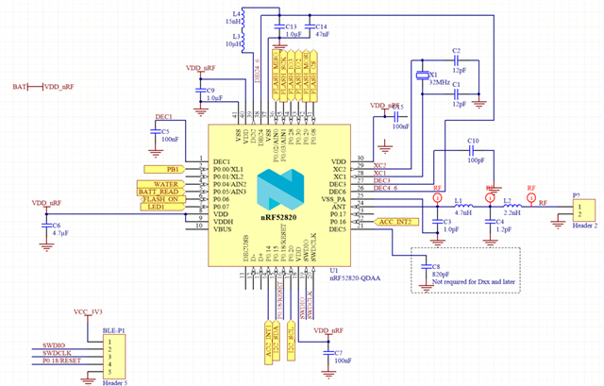Click the BAT net label
The height and width of the screenshot is (386, 604).
click(x=19, y=87)
